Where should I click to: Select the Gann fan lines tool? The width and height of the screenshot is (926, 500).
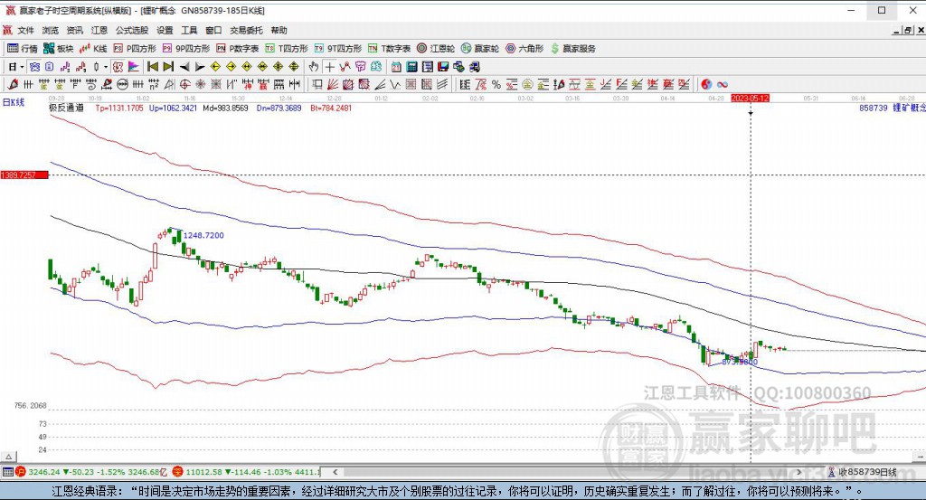pyautogui.click(x=333, y=84)
